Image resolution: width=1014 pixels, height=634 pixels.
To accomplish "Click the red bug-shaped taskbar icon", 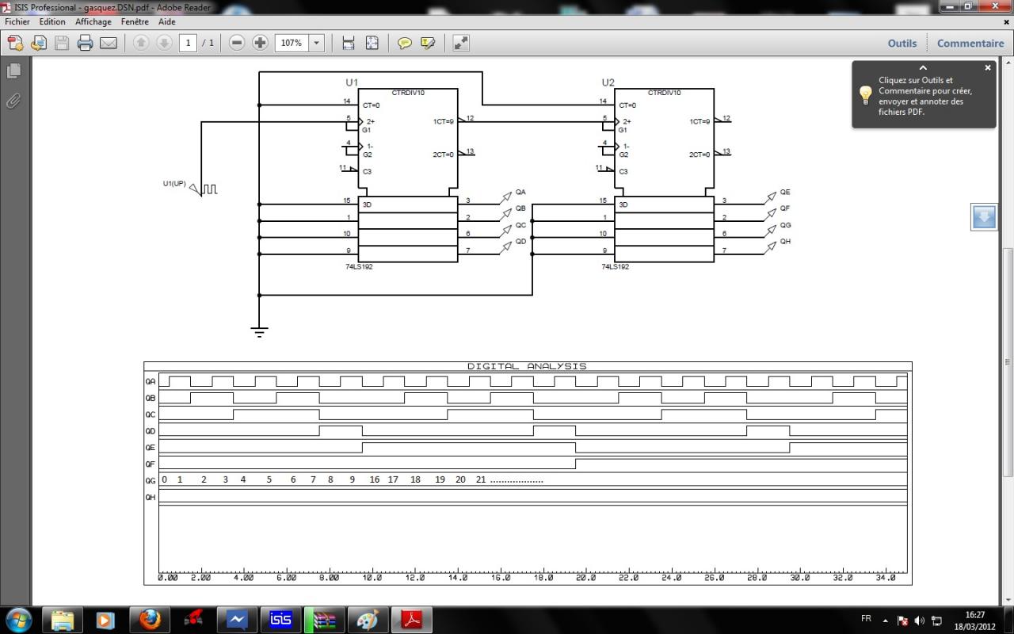I will coord(193,619).
